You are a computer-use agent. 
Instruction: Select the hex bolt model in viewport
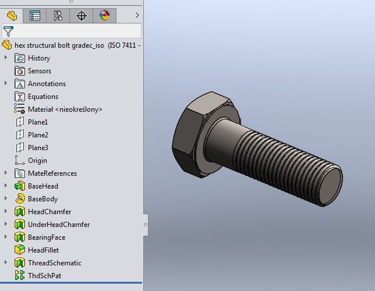pos(257,149)
